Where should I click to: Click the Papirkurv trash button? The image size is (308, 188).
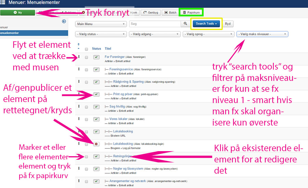pyautogui.click(x=192, y=13)
